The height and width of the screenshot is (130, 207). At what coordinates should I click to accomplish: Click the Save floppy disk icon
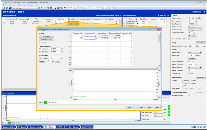10,8
